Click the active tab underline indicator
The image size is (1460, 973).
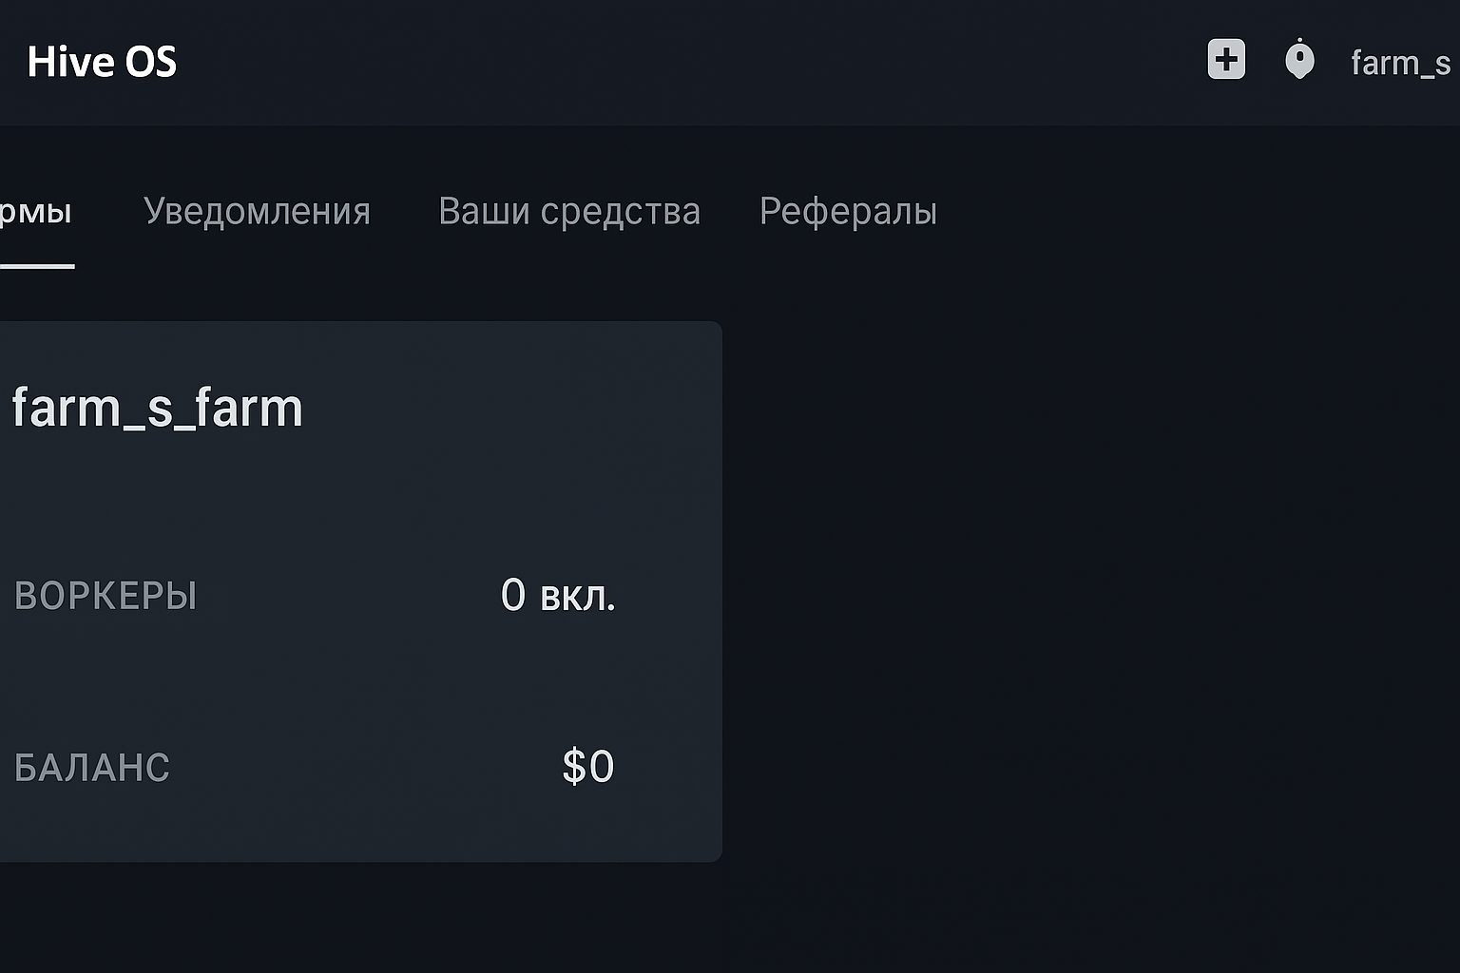(x=38, y=267)
